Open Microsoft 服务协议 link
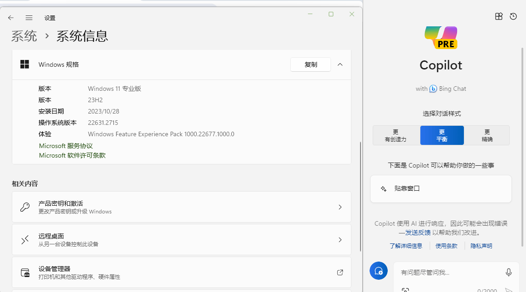526x292 pixels. click(x=66, y=146)
